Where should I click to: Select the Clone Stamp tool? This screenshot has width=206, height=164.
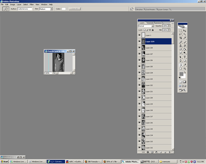(x=180, y=46)
